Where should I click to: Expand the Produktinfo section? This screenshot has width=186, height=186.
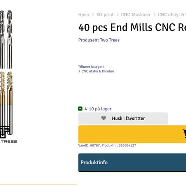point(132,163)
